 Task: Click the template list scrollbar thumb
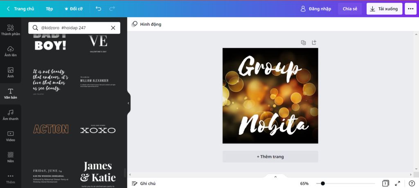[125, 173]
